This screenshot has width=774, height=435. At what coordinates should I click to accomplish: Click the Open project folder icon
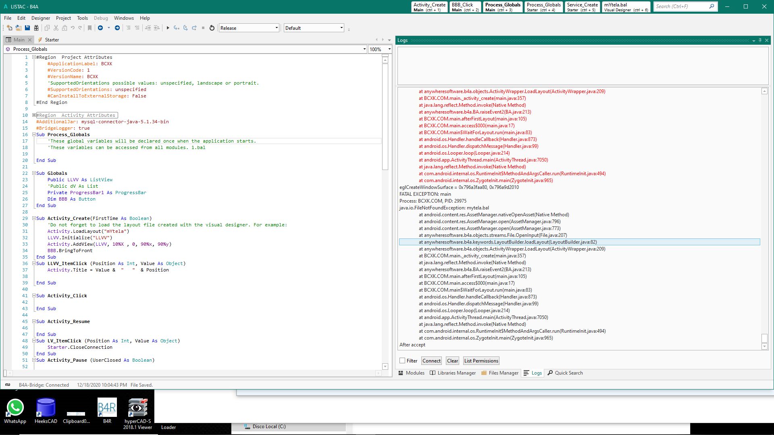(x=19, y=28)
